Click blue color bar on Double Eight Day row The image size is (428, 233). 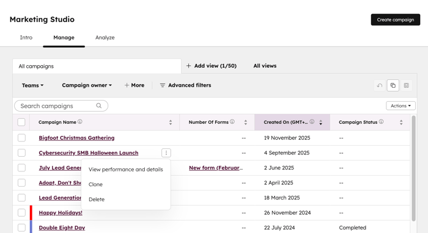[x=31, y=227]
